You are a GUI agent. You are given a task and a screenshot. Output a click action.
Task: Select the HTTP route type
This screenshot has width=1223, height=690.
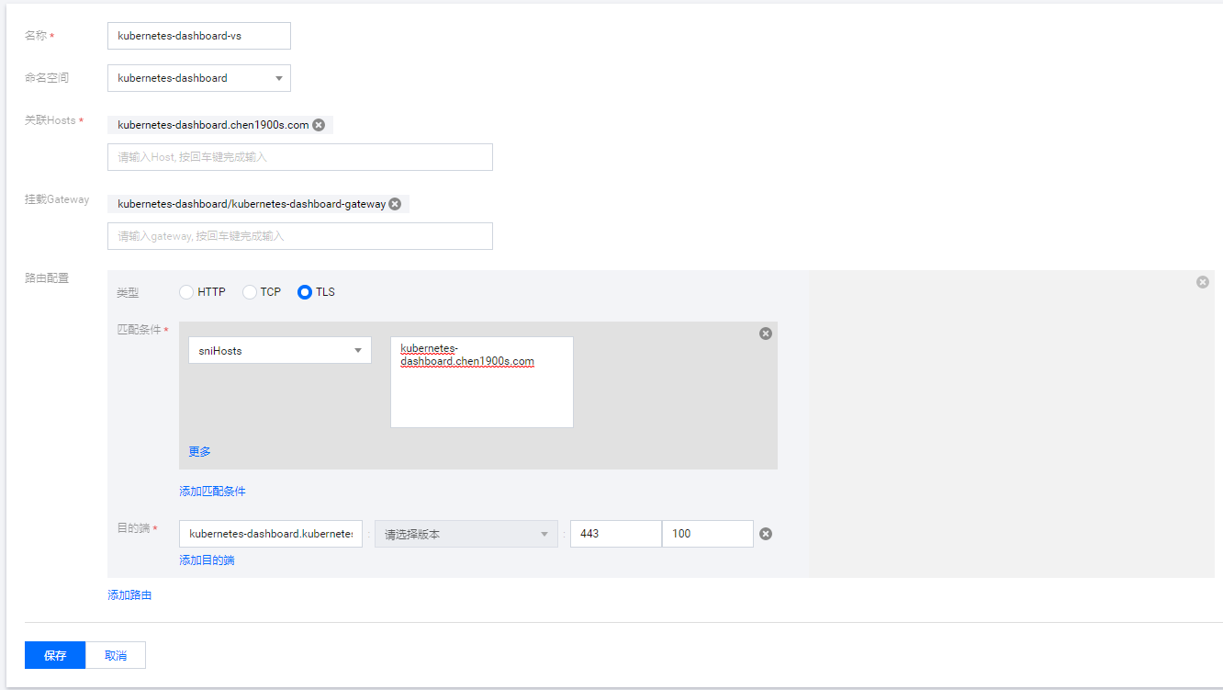pyautogui.click(x=187, y=292)
